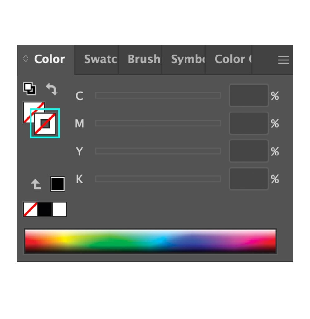Click the last used black color swatch
The height and width of the screenshot is (319, 310).
[57, 184]
